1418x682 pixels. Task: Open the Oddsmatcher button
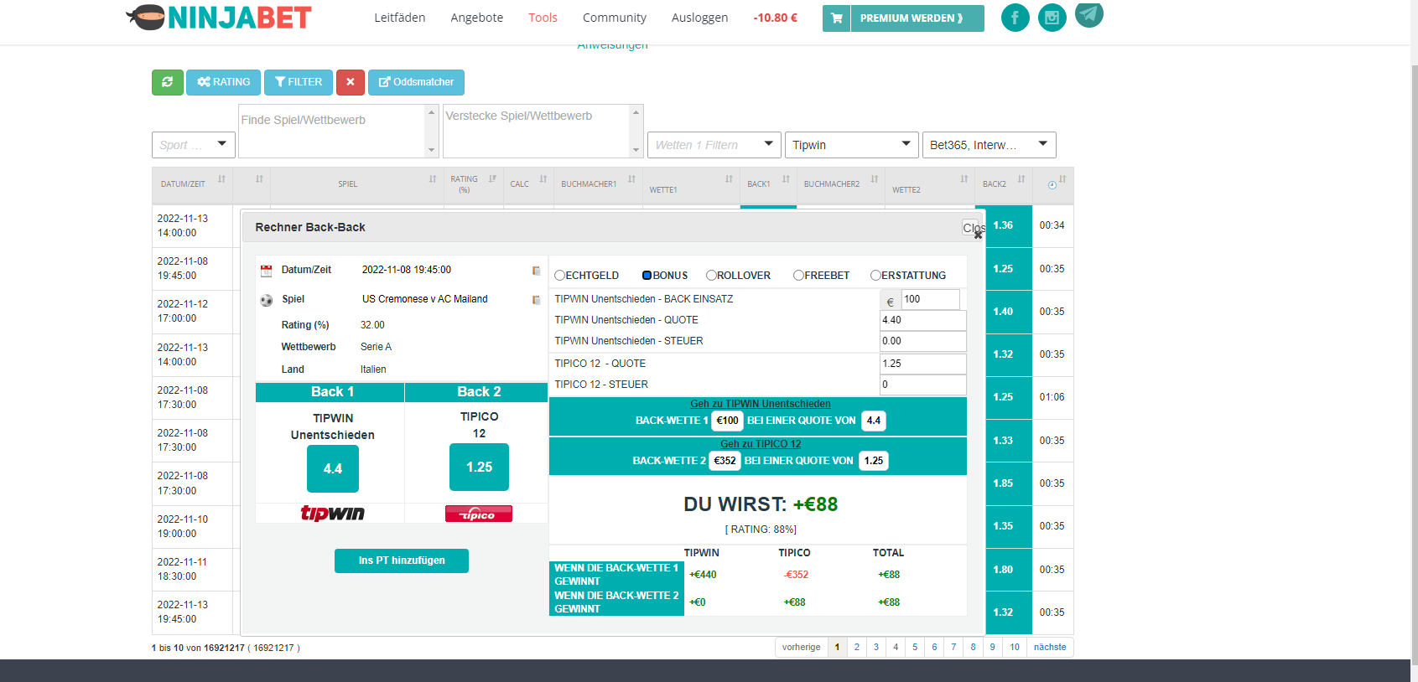click(x=416, y=82)
